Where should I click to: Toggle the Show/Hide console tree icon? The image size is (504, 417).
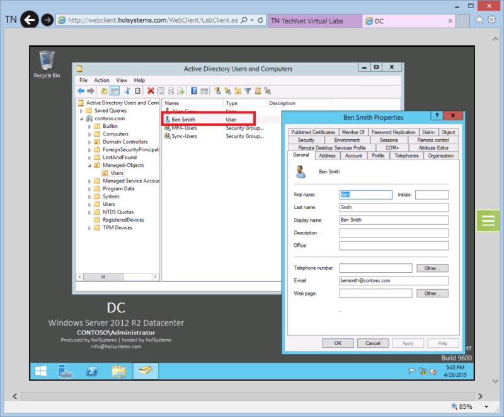[115, 91]
